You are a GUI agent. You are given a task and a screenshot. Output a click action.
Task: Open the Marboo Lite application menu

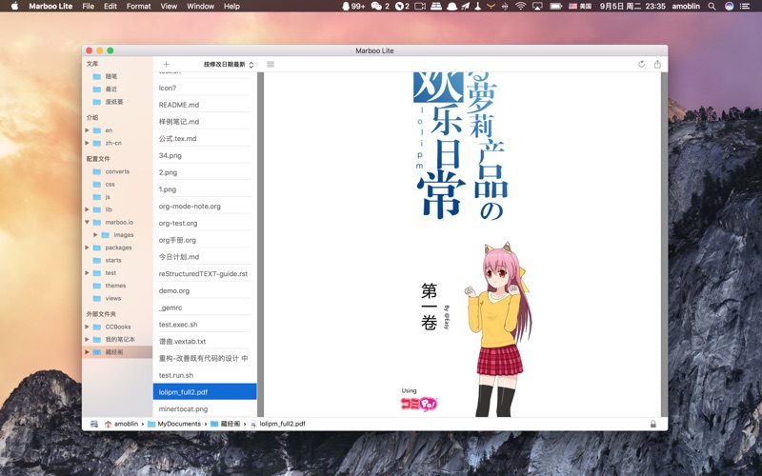[x=50, y=6]
